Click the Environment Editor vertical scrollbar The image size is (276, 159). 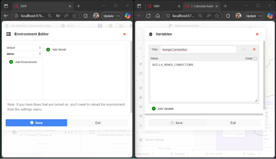[x=131, y=77]
